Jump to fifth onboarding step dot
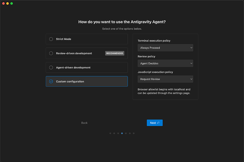 point(126,133)
